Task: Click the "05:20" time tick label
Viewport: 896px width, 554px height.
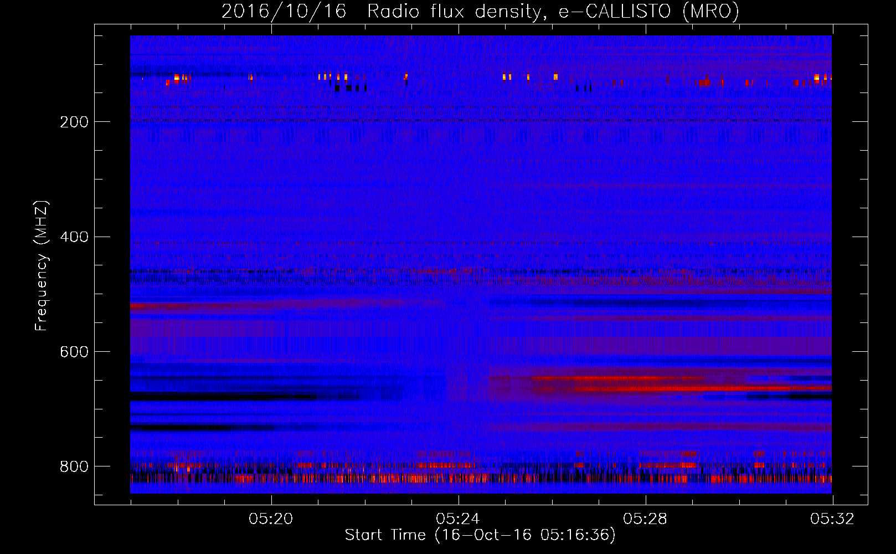Action: pos(271,519)
